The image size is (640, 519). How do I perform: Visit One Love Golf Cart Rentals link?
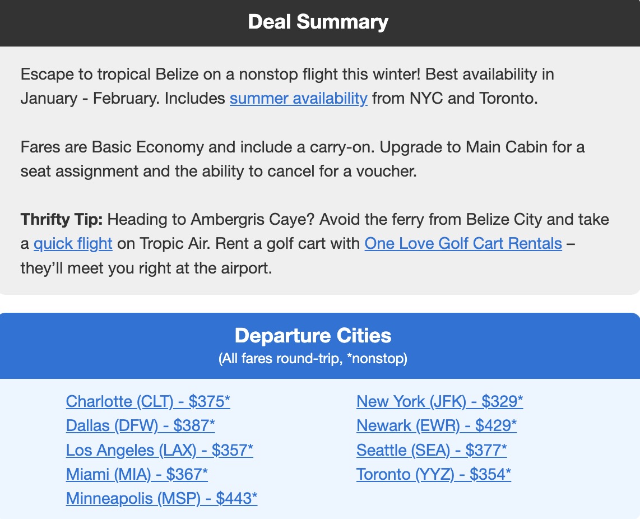click(463, 244)
